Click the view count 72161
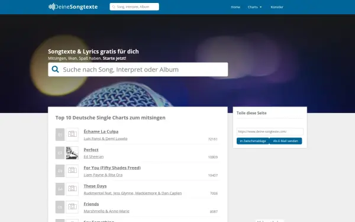Screen dimensions: 355x222 tap(213, 139)
